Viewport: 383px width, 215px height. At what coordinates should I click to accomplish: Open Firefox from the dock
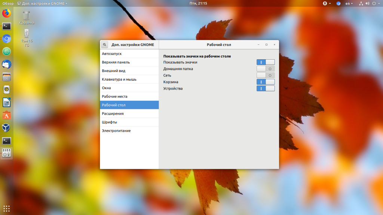pos(6,13)
